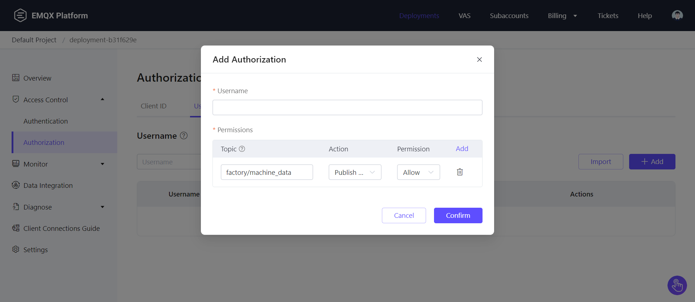
Task: Open Help in top navigation
Action: click(645, 16)
